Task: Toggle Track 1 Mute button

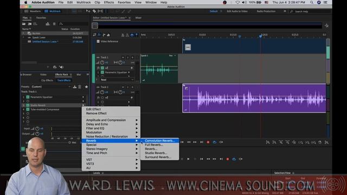Action: pyautogui.click(x=123, y=57)
